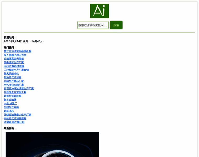Screen dimensions: 199x157
Task: Select the java拦截器过滤器 link
Action: click(14, 66)
